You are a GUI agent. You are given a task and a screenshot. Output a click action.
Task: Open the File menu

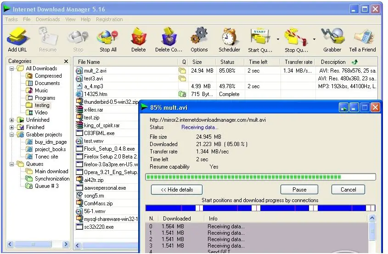[27, 19]
